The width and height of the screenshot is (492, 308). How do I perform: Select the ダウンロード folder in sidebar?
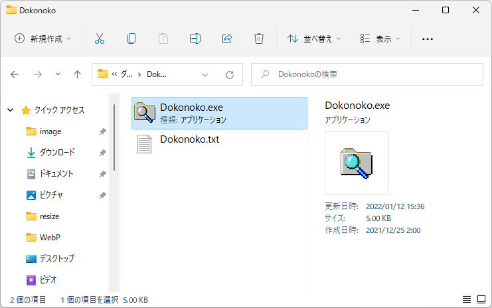coord(57,153)
